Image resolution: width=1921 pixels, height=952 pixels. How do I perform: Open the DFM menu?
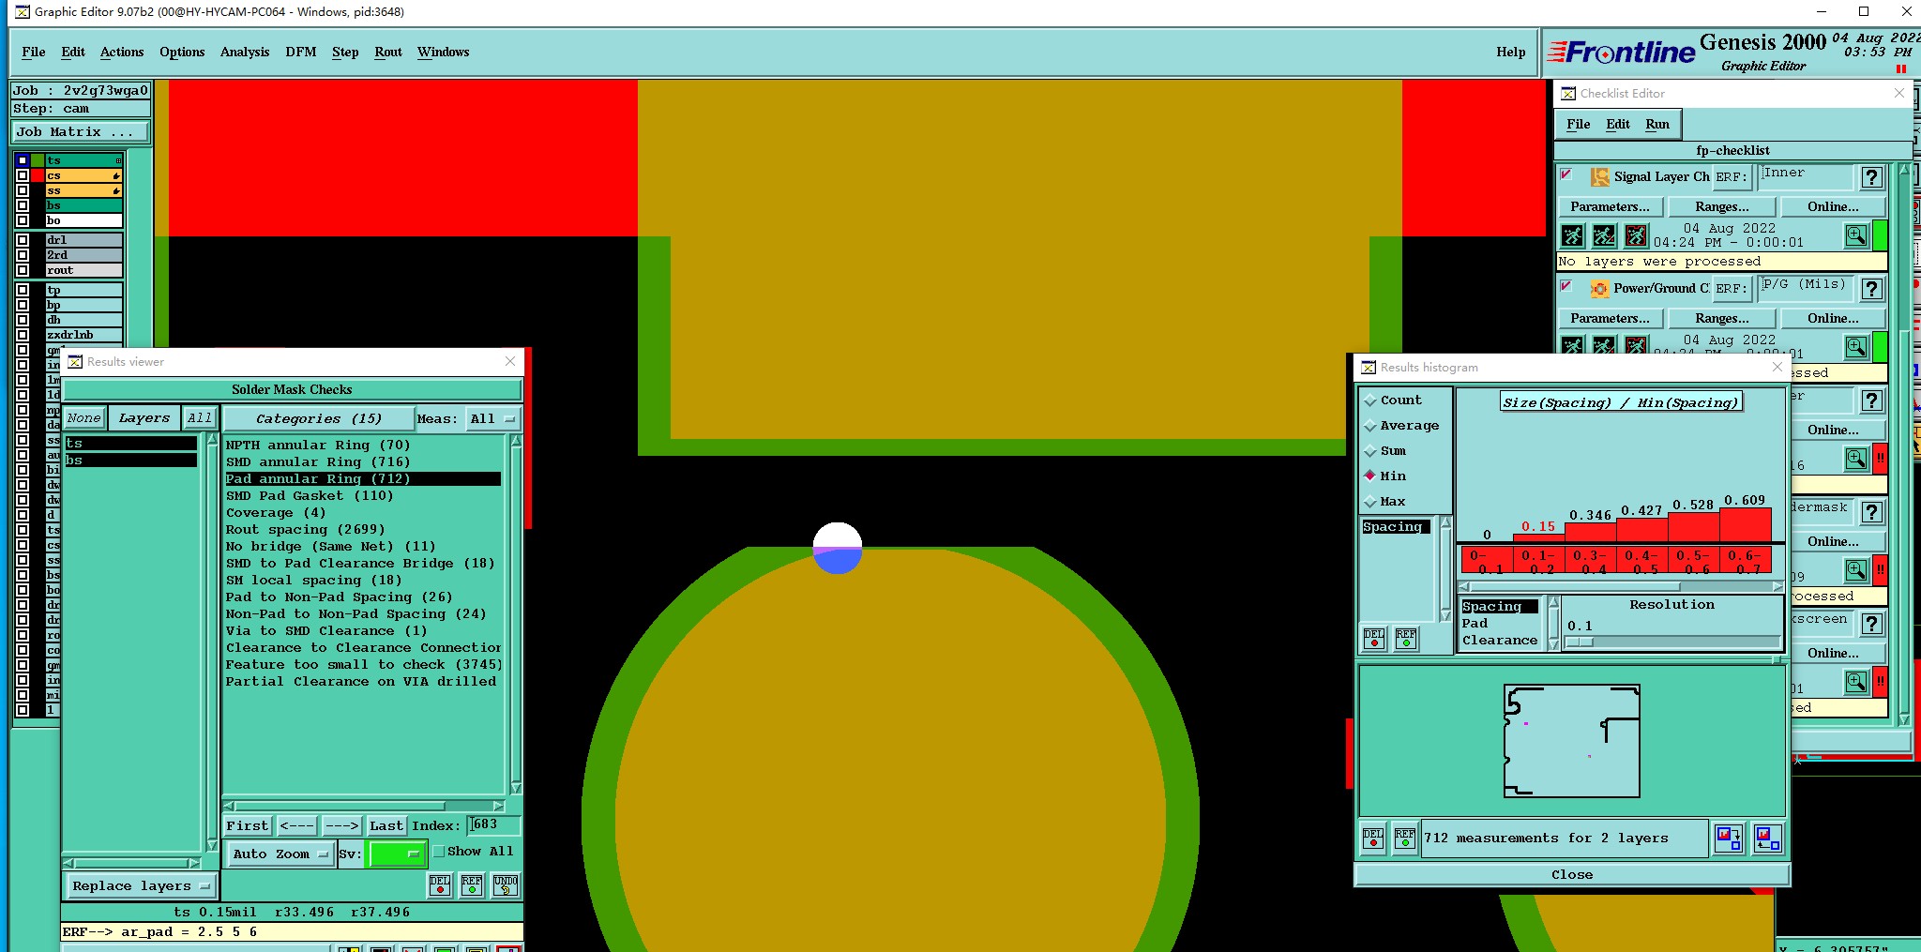(301, 53)
